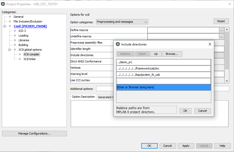
Task: Select the ../demo_src directory entry
Action: 163,62
